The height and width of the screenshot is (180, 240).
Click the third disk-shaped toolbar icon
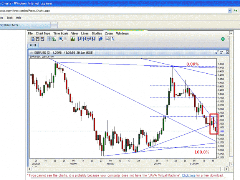tap(42, 39)
